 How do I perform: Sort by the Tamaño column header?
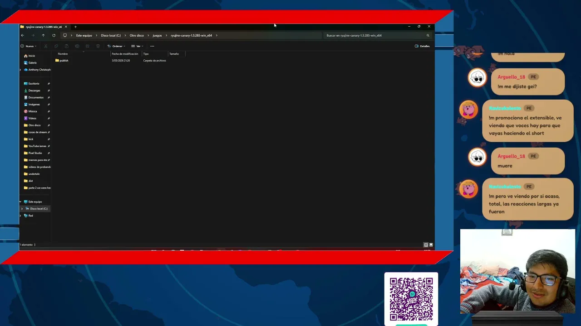pos(174,54)
